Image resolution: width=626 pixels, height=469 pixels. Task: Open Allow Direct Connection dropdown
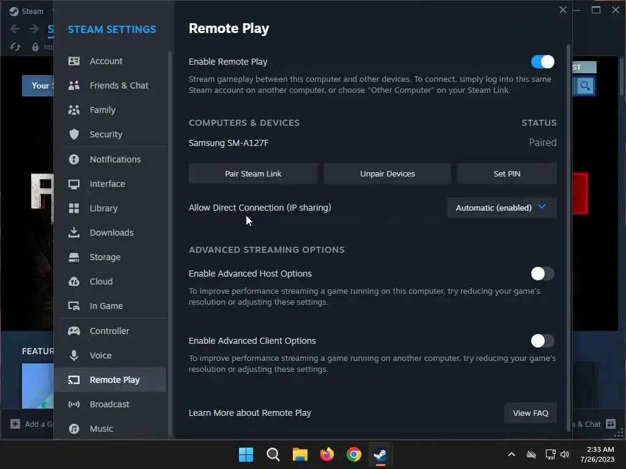pos(502,208)
